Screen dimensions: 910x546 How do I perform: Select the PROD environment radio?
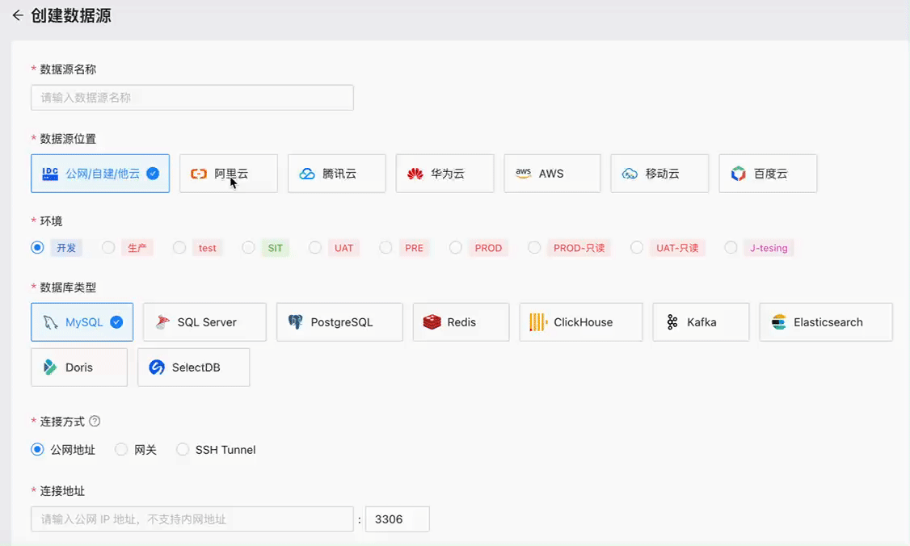pyautogui.click(x=456, y=248)
